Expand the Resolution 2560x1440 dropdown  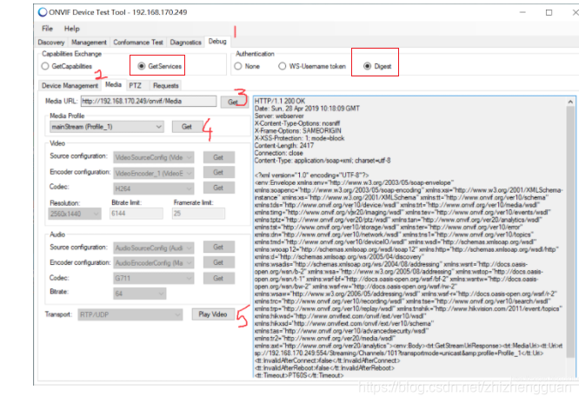pos(75,214)
